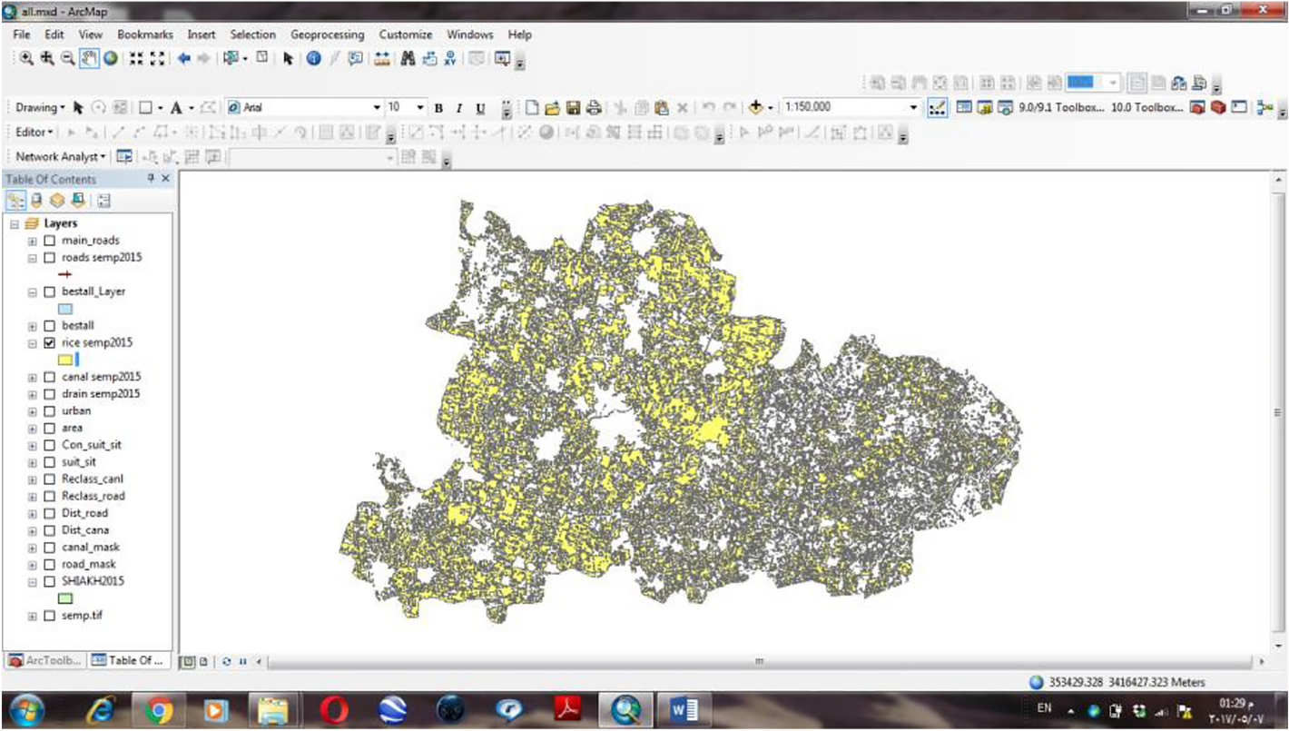Activate the Identify tool
This screenshot has width=1289, height=731.
click(x=314, y=58)
